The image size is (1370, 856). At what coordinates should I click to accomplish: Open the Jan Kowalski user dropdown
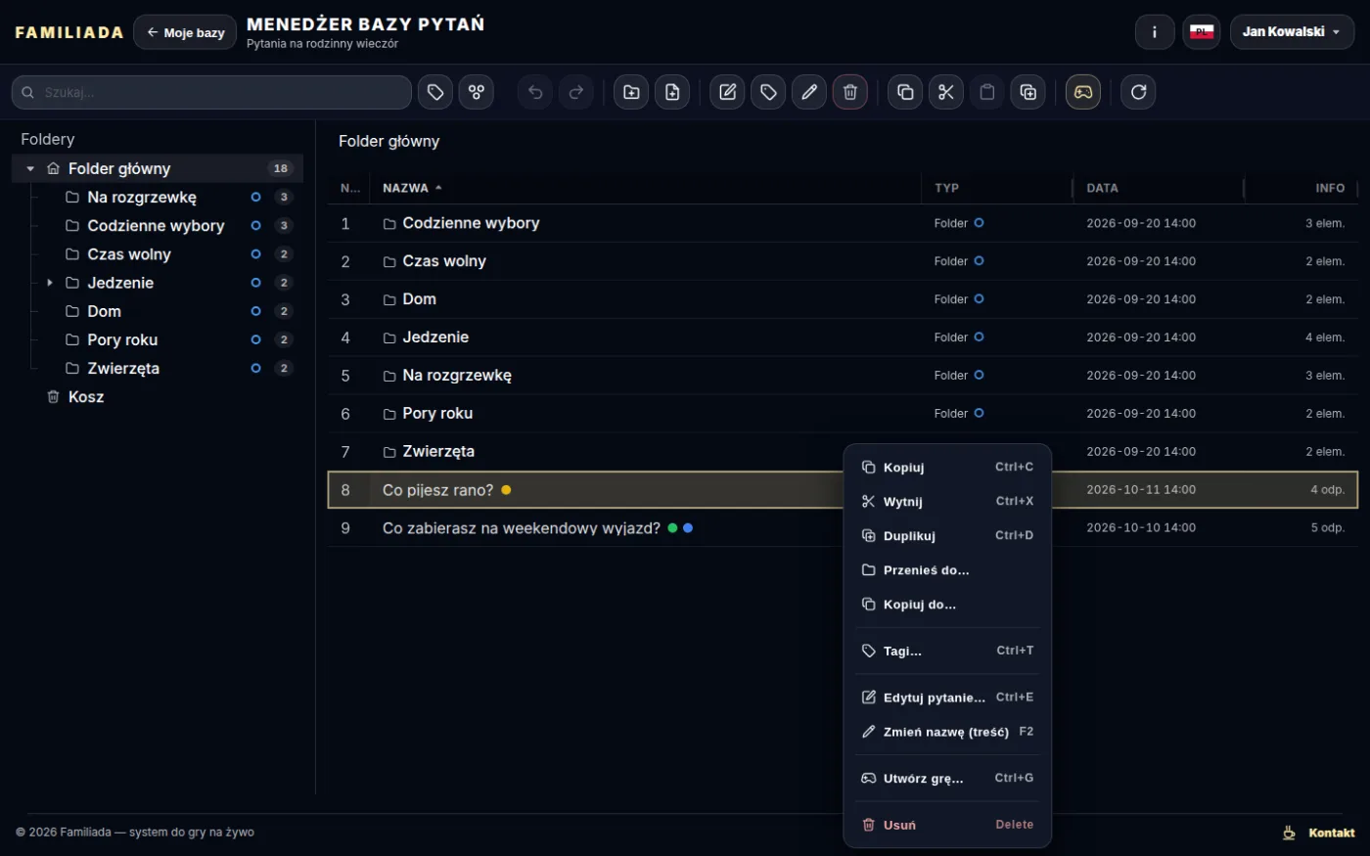click(x=1292, y=32)
